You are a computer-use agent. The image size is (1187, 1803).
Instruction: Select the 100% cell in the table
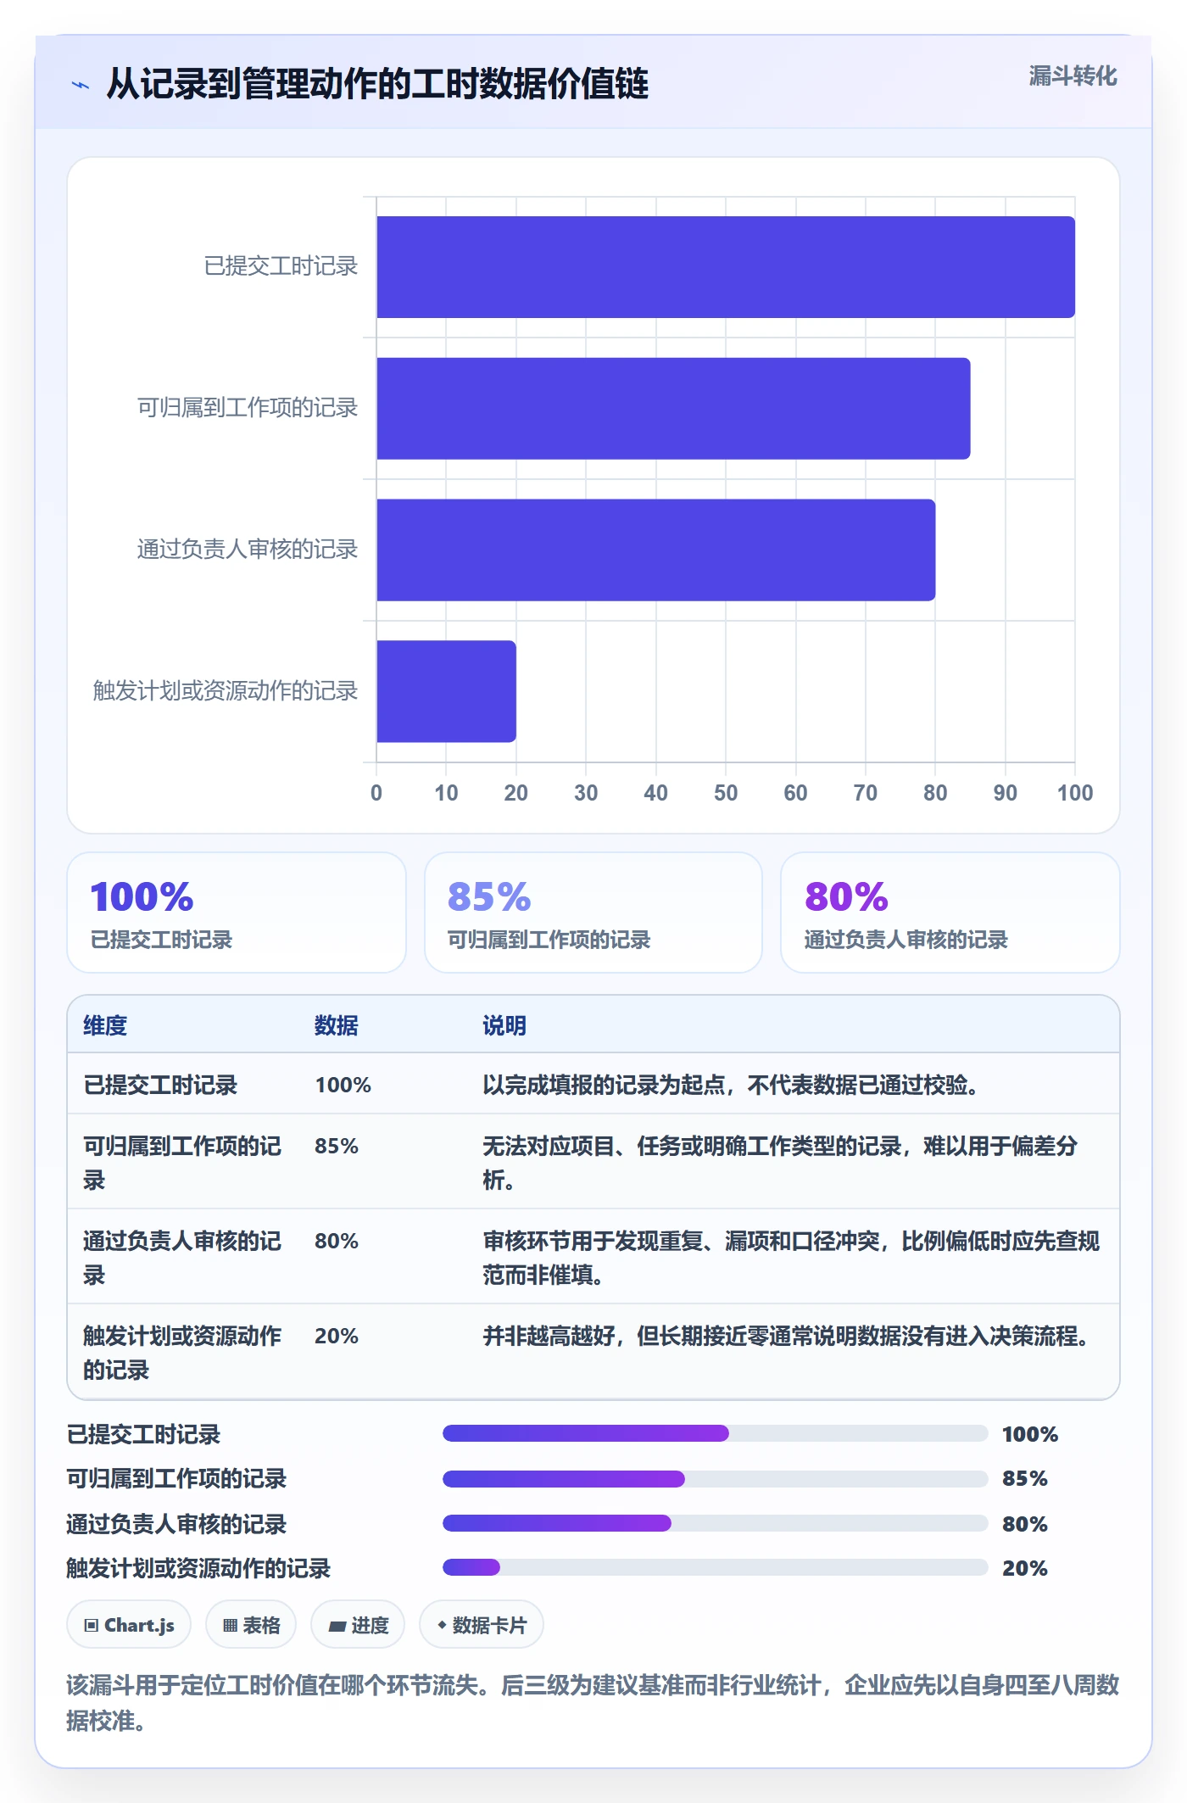343,1085
